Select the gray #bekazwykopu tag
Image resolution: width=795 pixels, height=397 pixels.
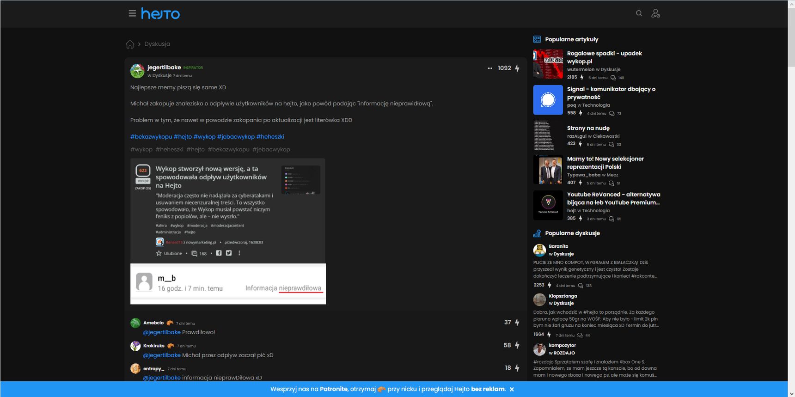coord(229,150)
